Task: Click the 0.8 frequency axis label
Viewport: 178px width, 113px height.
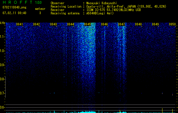Action: coord(2,79)
